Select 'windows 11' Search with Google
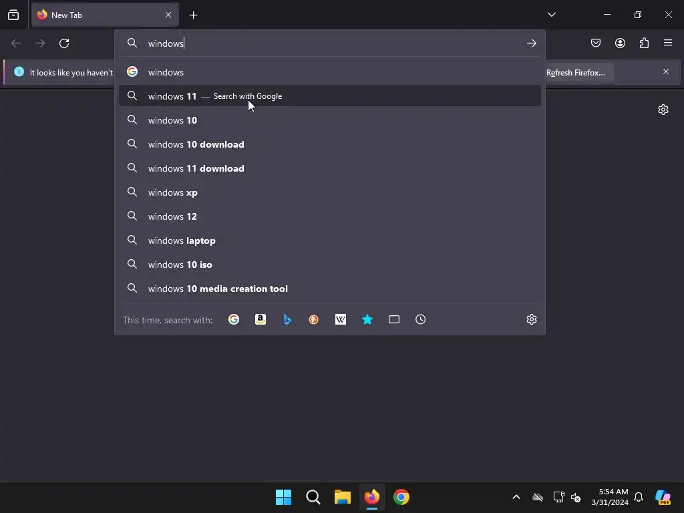684x513 pixels. point(330,96)
